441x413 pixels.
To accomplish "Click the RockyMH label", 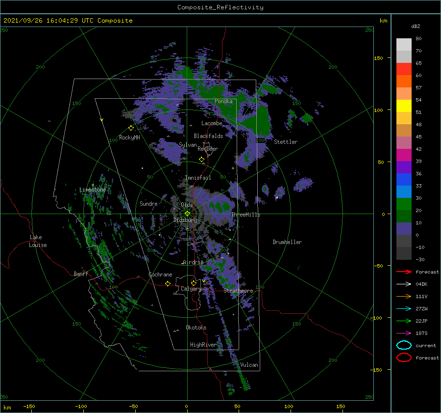I will coord(129,138).
